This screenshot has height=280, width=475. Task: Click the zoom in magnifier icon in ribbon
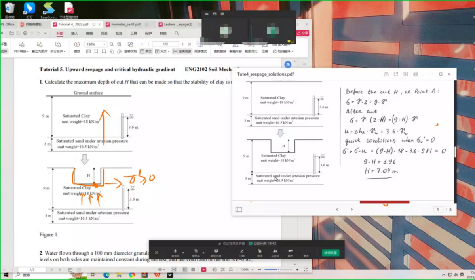coord(120,44)
